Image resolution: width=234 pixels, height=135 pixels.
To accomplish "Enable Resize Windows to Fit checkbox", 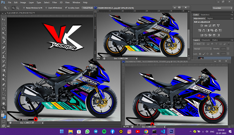I will 24,8.
